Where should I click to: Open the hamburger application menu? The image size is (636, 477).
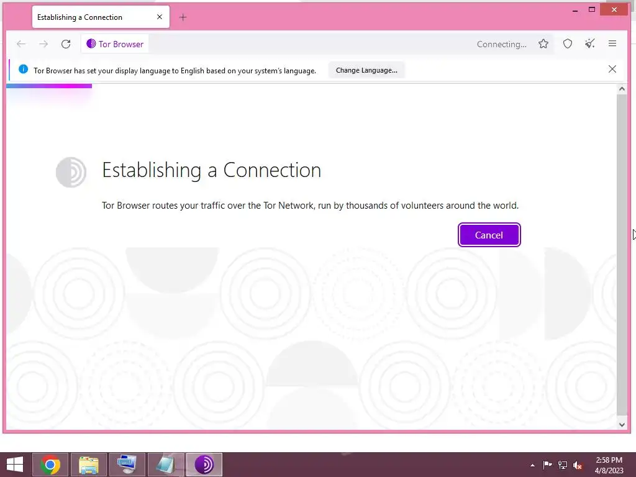tap(612, 43)
